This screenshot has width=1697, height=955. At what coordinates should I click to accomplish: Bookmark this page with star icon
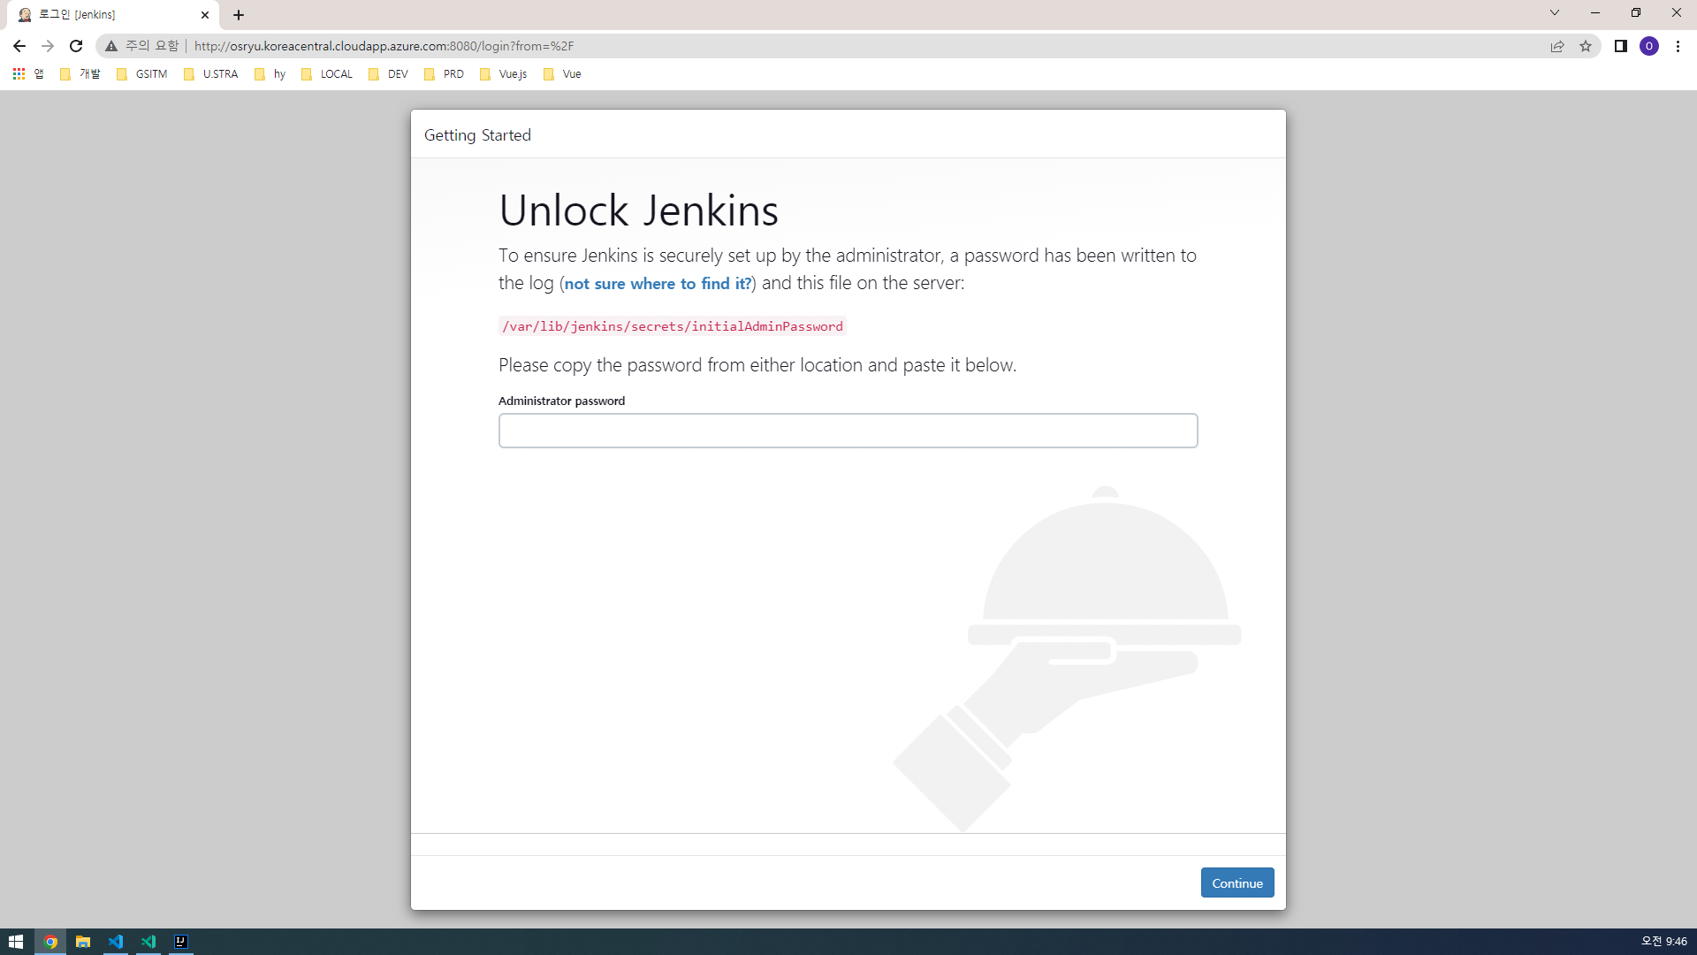pos(1586,46)
